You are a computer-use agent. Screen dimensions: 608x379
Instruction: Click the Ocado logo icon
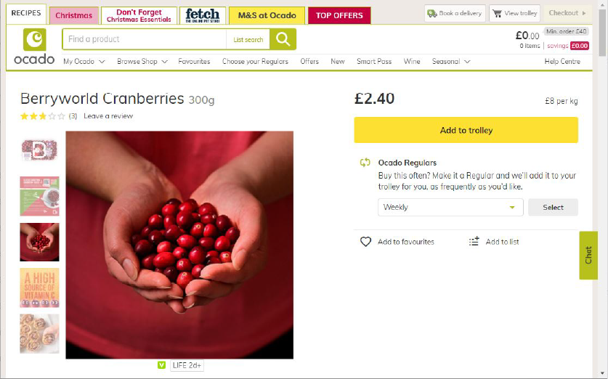(x=34, y=39)
